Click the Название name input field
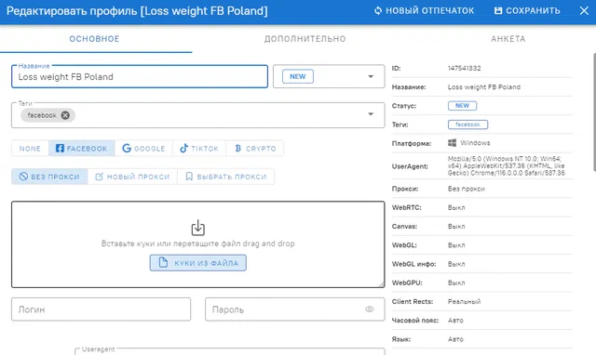The width and height of the screenshot is (596, 355). 140,76
